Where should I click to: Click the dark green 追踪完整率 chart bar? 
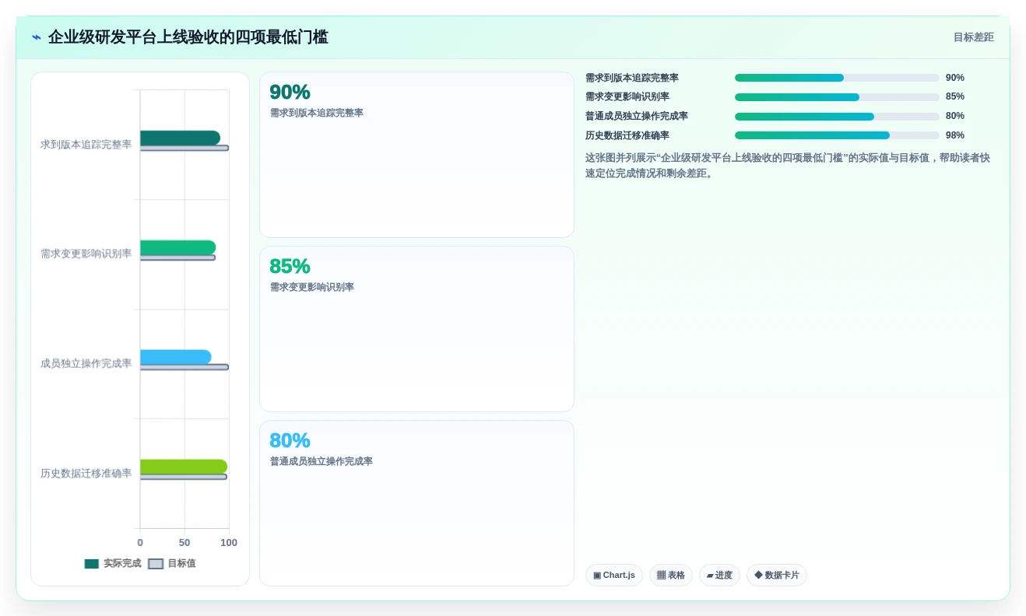click(x=180, y=138)
